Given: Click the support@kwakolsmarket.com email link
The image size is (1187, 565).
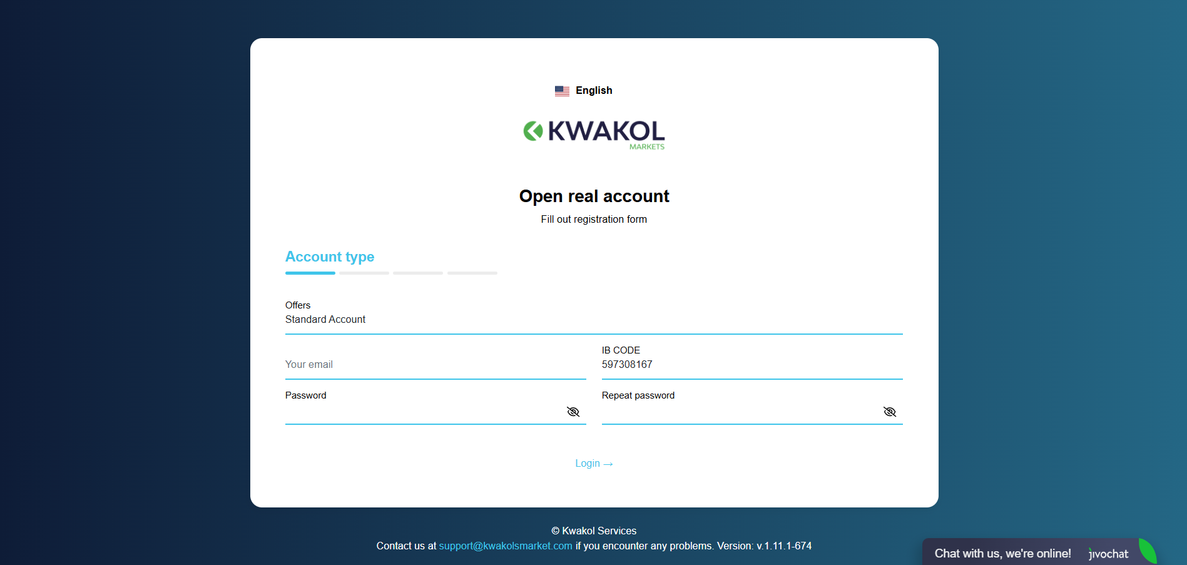Looking at the screenshot, I should coord(506,546).
